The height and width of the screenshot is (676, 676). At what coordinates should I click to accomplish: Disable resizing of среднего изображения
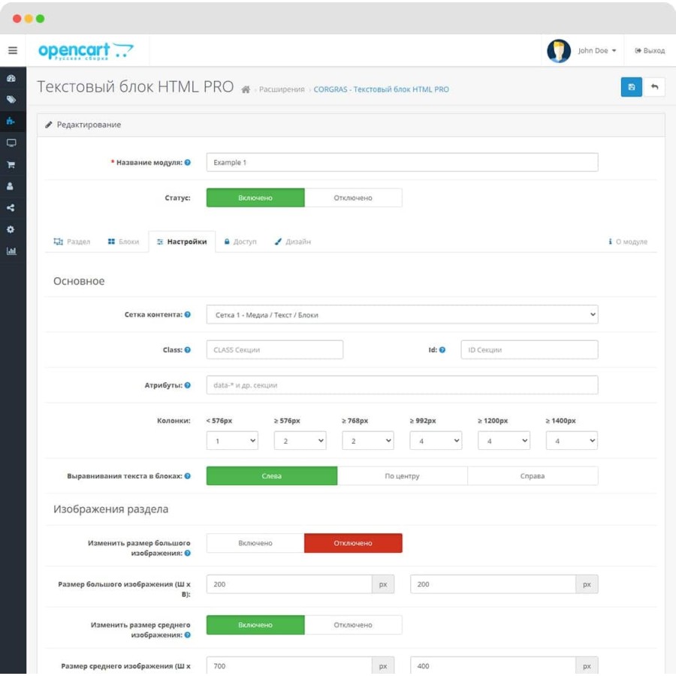(353, 625)
